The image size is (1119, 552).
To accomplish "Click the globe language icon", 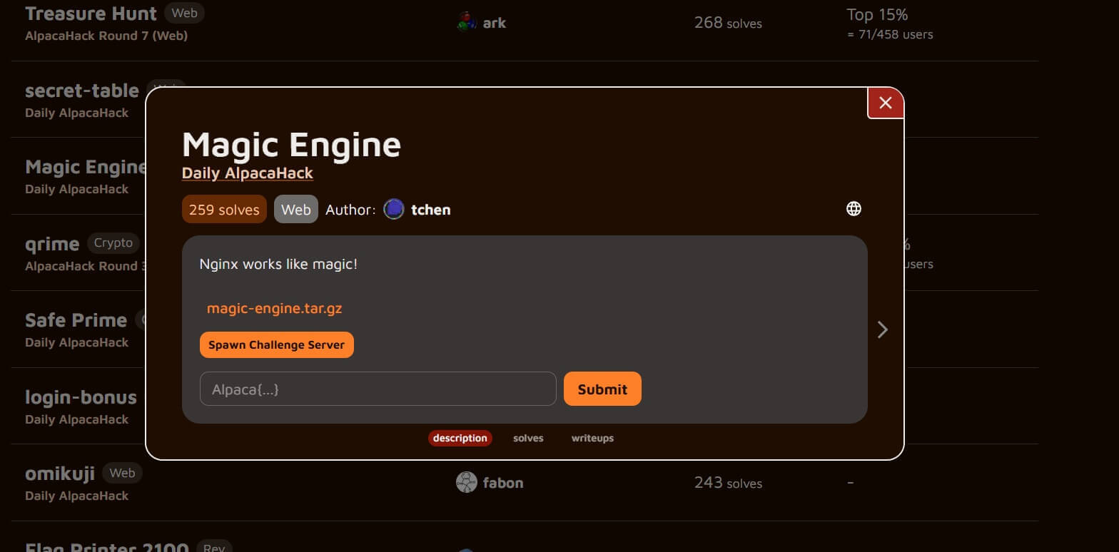I will coord(854,208).
